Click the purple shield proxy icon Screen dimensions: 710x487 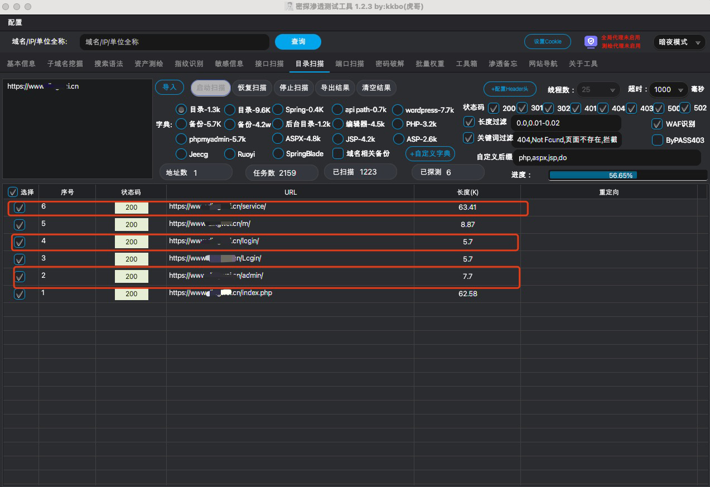(x=591, y=42)
